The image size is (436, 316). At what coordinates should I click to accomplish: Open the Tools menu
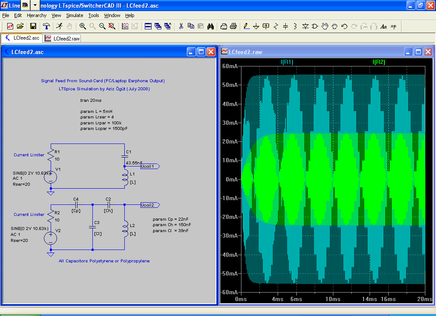click(x=94, y=15)
